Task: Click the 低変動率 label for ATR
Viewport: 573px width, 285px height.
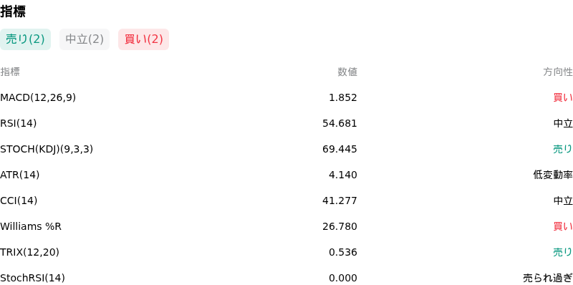Action: point(553,175)
